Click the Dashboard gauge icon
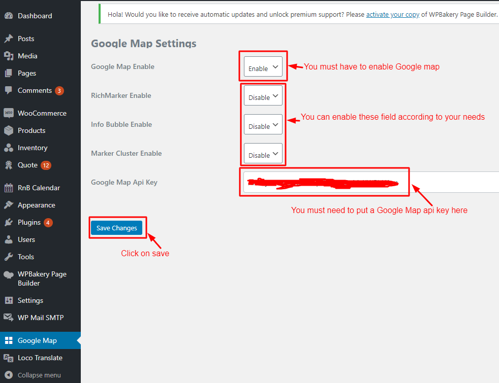 (x=9, y=16)
